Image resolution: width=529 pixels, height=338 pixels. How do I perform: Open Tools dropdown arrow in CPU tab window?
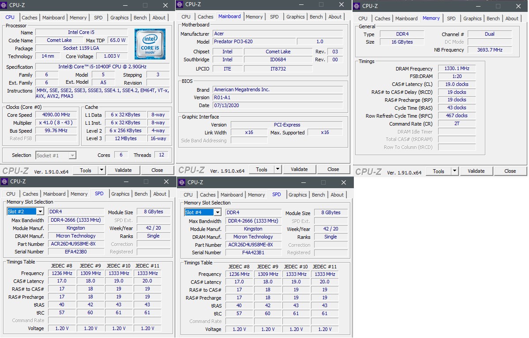pyautogui.click(x=101, y=170)
